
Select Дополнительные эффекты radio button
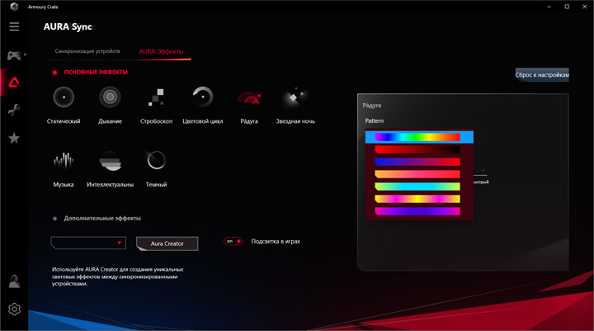click(x=55, y=219)
